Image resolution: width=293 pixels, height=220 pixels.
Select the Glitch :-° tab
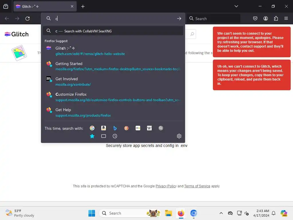pyautogui.click(x=45, y=6)
